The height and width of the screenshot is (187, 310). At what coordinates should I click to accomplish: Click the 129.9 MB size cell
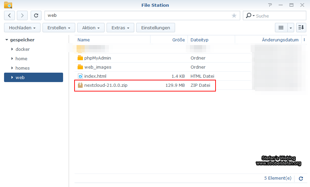175,85
